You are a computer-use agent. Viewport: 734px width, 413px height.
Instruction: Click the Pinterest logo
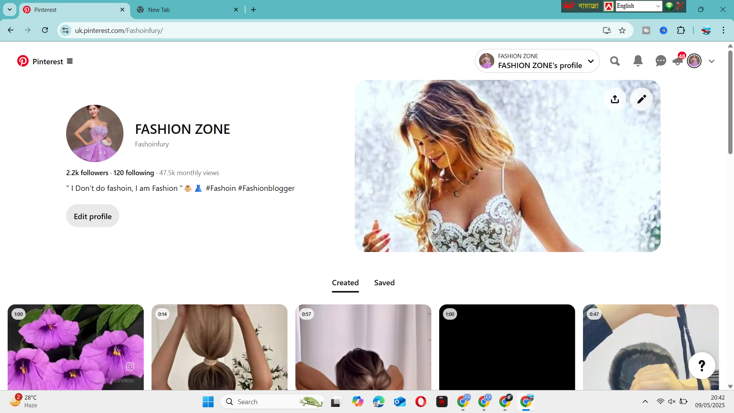pos(23,61)
